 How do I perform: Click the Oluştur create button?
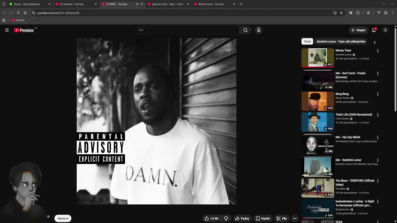[x=358, y=30]
